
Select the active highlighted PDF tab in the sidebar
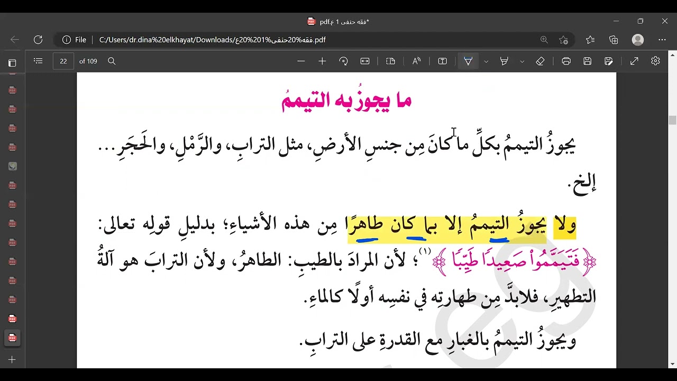[12, 338]
